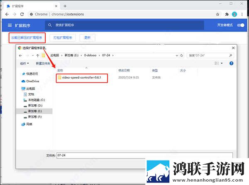This screenshot has width=249, height=185.
Task: Click the 07-24 breadcrumb segment
Action: [106, 55]
